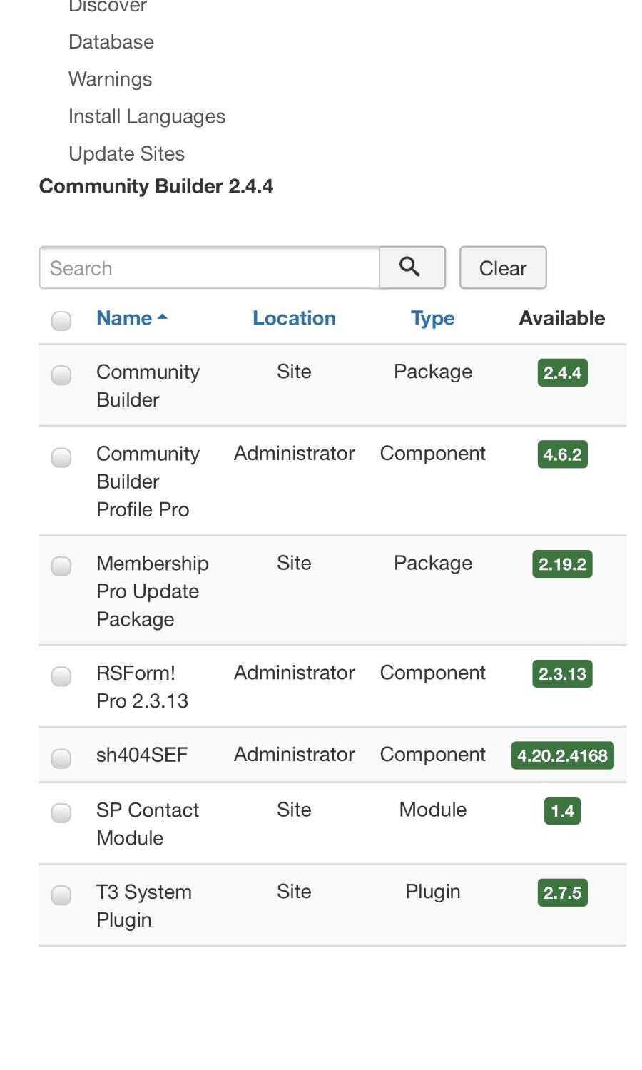Image resolution: width=642 pixels, height=1070 pixels.
Task: Click the 2.4.4 version badge
Action: point(562,372)
